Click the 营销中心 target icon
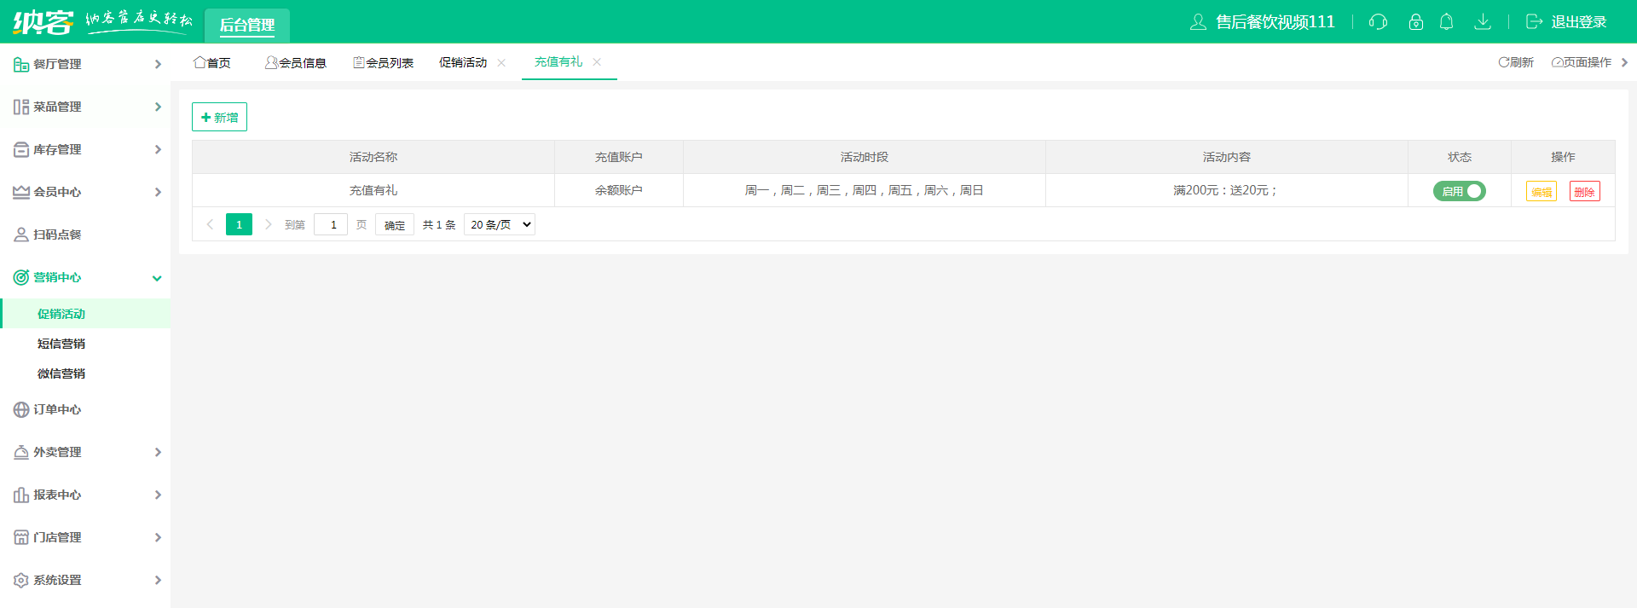 coord(21,277)
